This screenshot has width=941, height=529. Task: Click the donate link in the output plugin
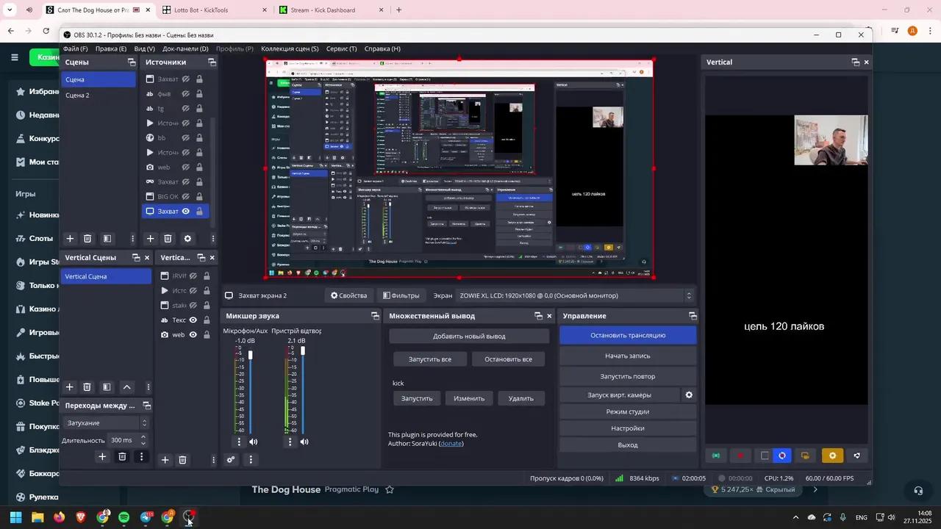point(451,443)
